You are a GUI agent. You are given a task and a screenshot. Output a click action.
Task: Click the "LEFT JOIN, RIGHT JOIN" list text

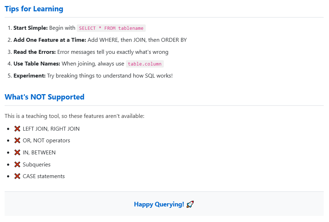pyautogui.click(x=51, y=129)
